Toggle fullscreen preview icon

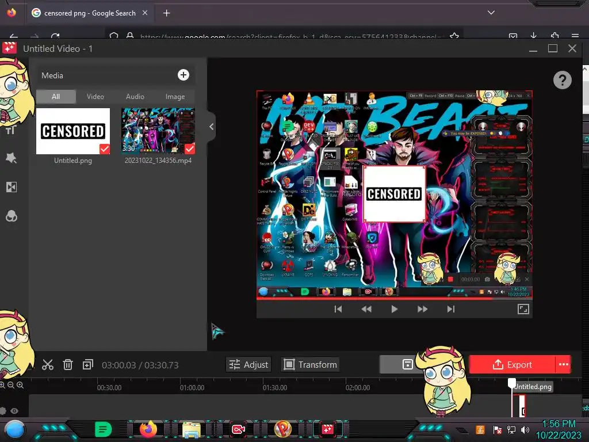pos(523,309)
